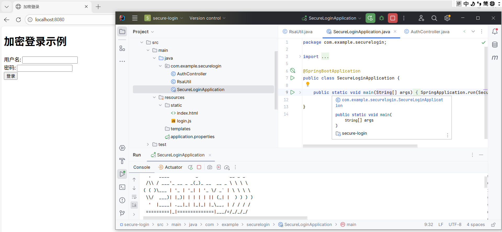
Task: Click LF line separator in status bar
Action: click(x=441, y=224)
